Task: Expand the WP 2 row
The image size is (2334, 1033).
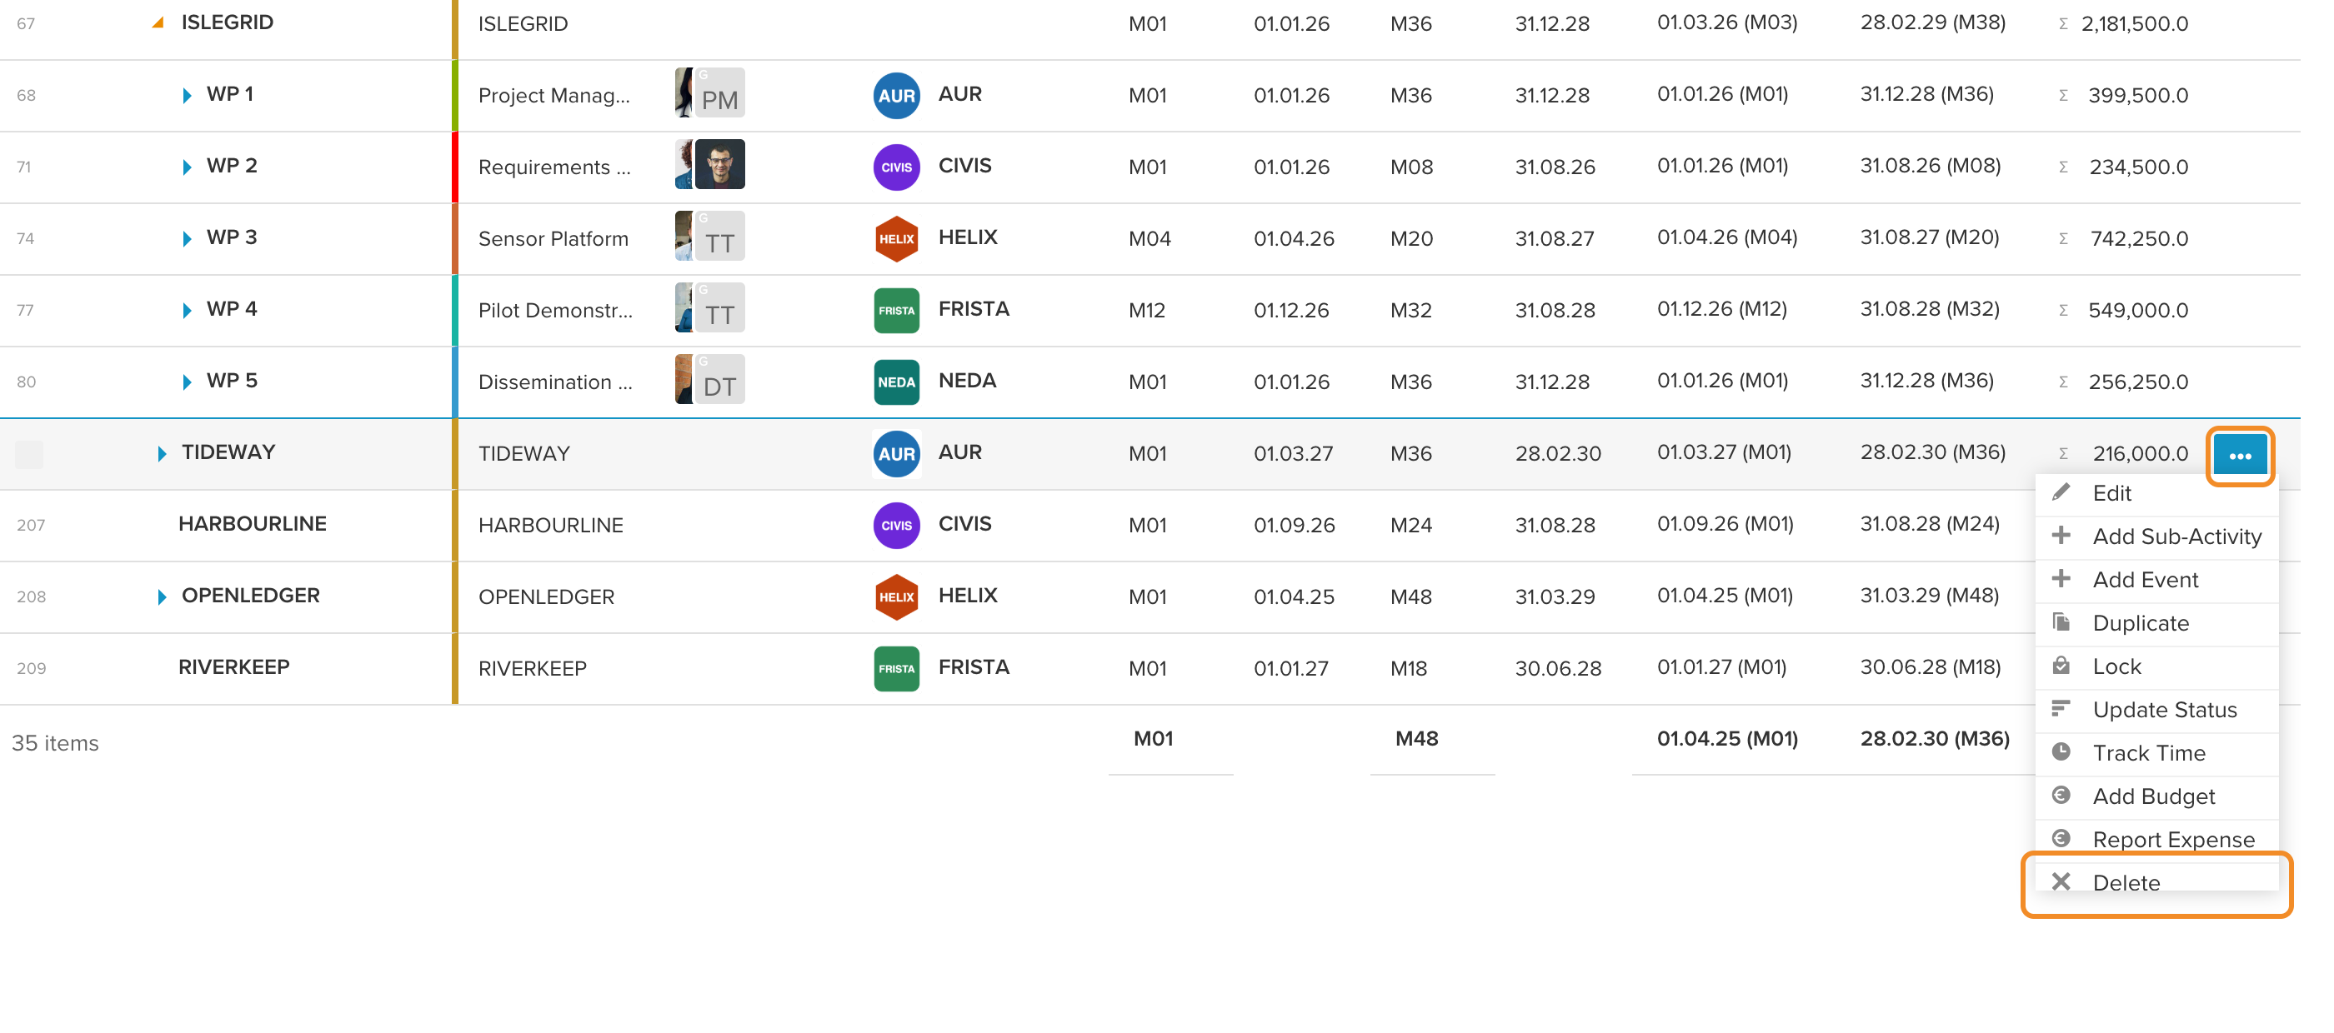Action: [187, 167]
